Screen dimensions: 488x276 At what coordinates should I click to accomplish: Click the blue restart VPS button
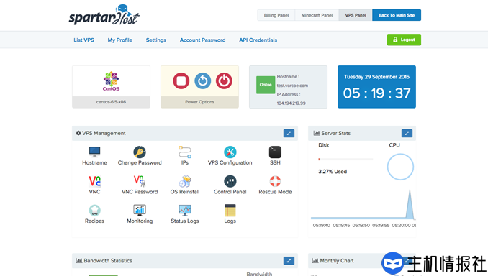[x=202, y=80]
